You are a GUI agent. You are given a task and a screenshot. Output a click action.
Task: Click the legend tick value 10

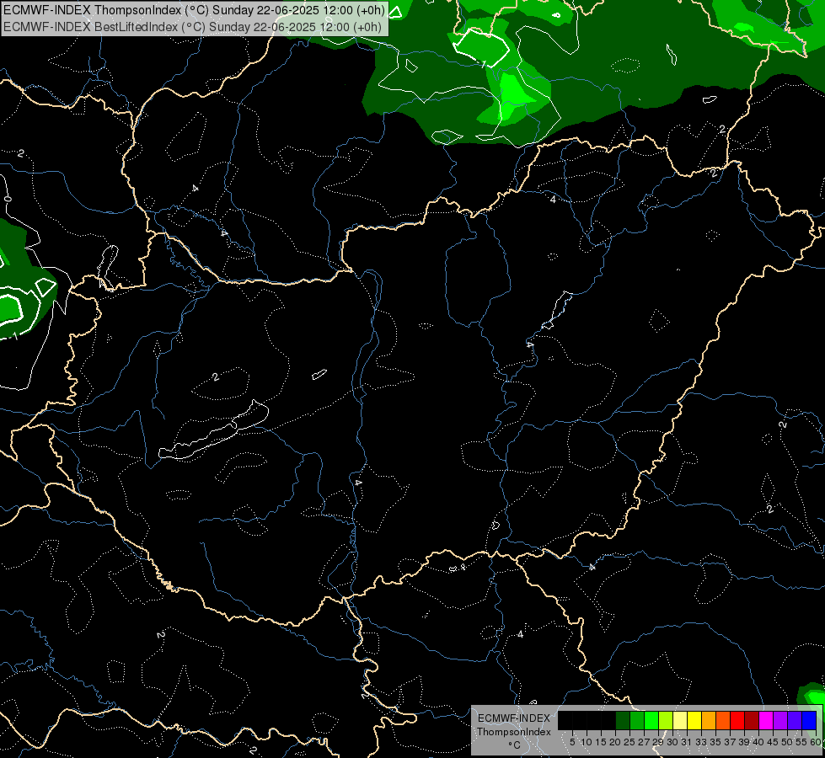tap(587, 742)
